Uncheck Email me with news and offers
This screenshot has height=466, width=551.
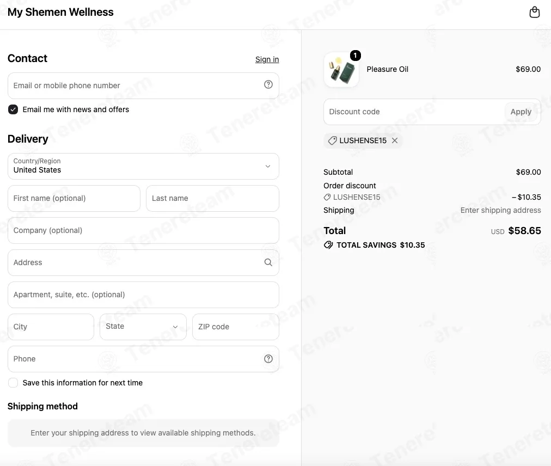13,109
